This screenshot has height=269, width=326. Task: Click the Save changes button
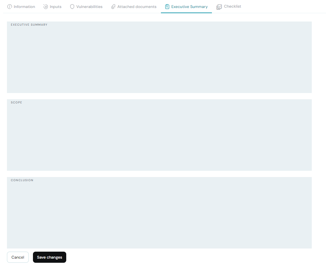pos(50,257)
